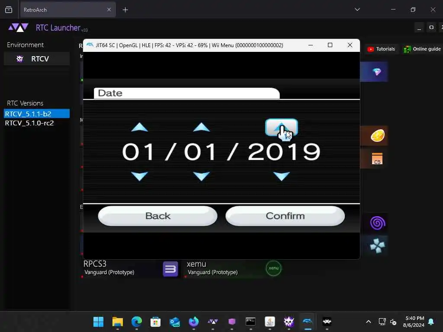This screenshot has width=443, height=332.
Task: Open the CS orange icon tile
Action: point(377,159)
